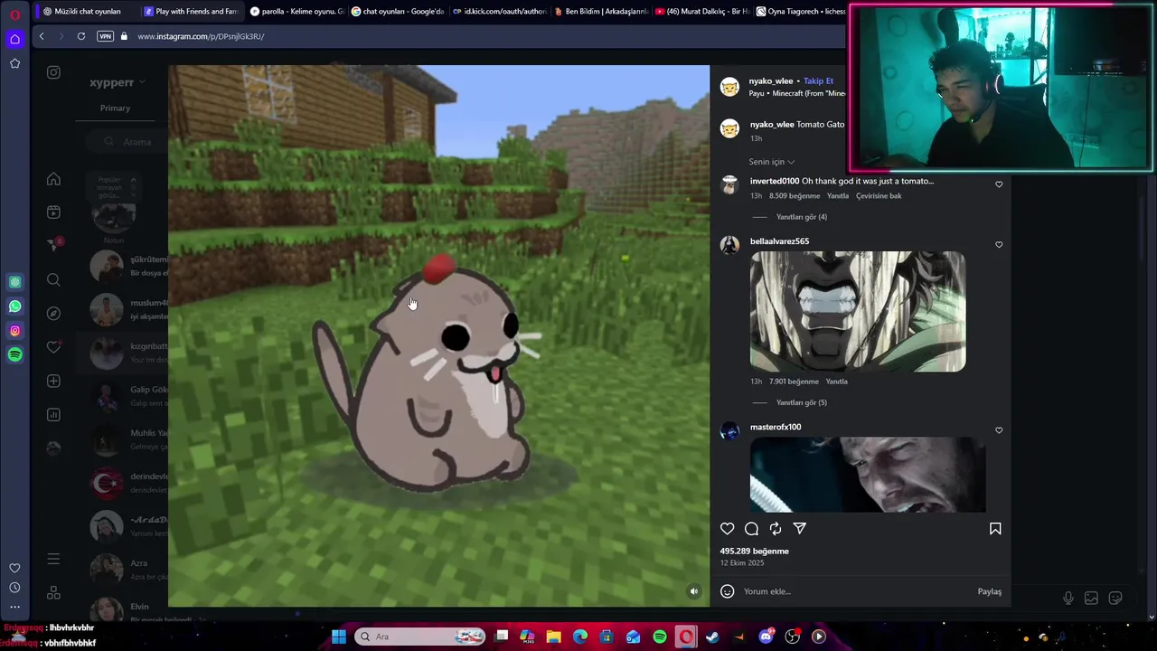This screenshot has height=651, width=1157.
Task: Open bellaalvarez565's GIF comment image
Action: [x=858, y=312]
